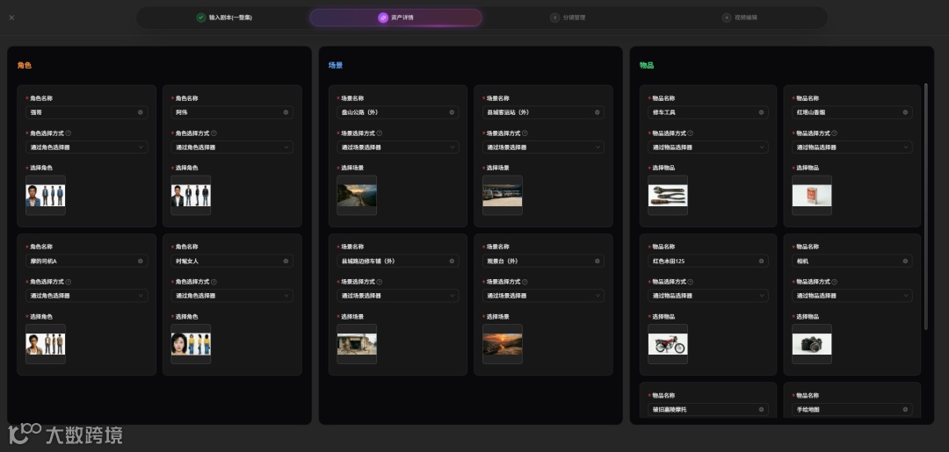Go to the 输入剧本(一整集) step
The height and width of the screenshot is (452, 949).
(x=224, y=18)
